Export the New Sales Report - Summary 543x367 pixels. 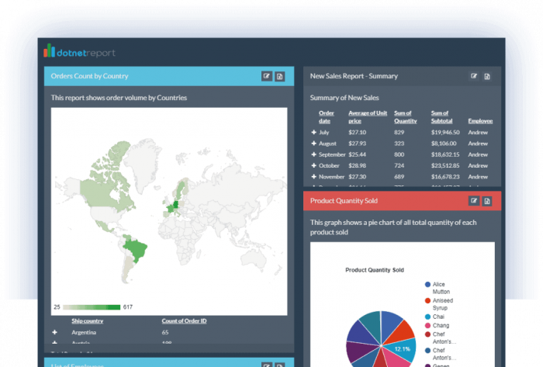[x=487, y=76]
